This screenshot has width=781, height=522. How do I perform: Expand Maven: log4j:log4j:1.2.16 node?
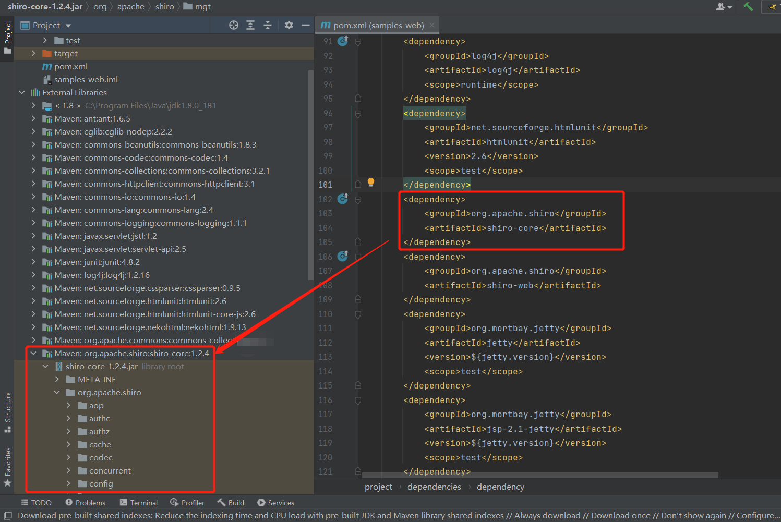click(33, 275)
